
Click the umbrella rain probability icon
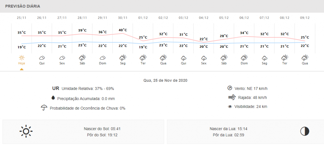tap(44, 108)
